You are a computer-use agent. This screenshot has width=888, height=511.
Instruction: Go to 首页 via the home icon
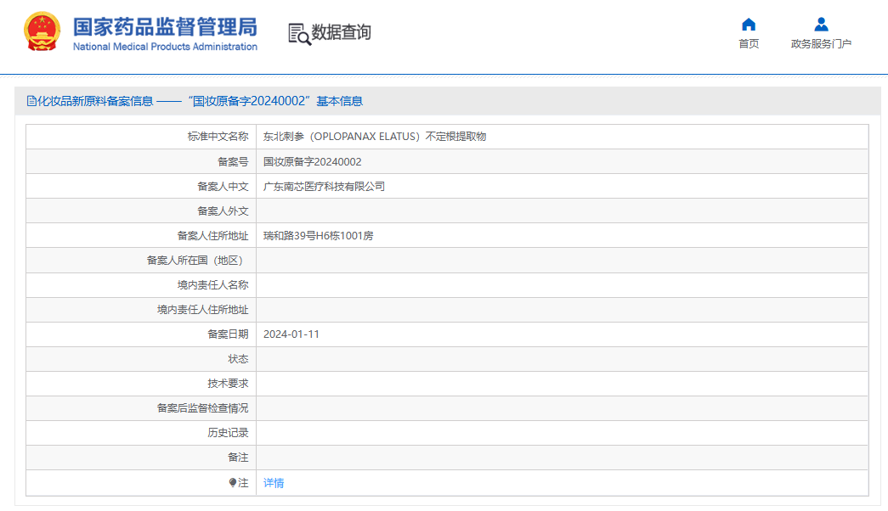pos(749,25)
